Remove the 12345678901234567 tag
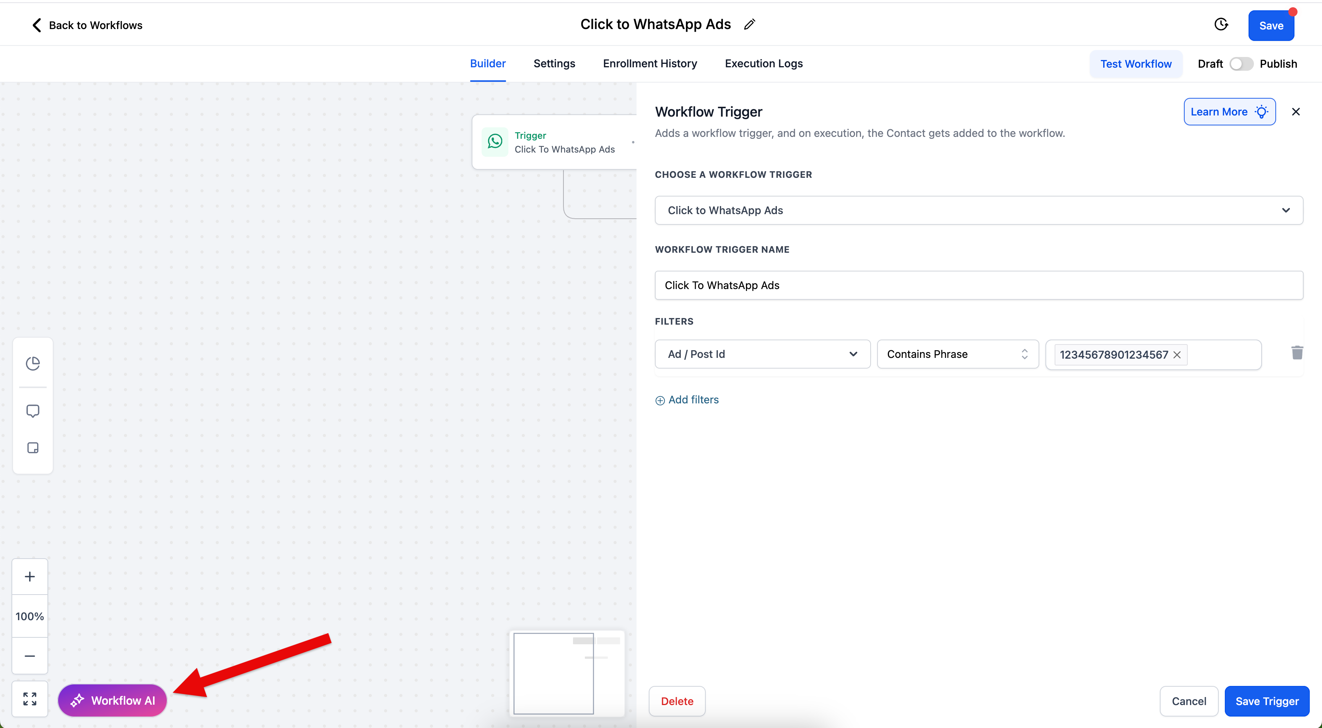 pos(1177,354)
